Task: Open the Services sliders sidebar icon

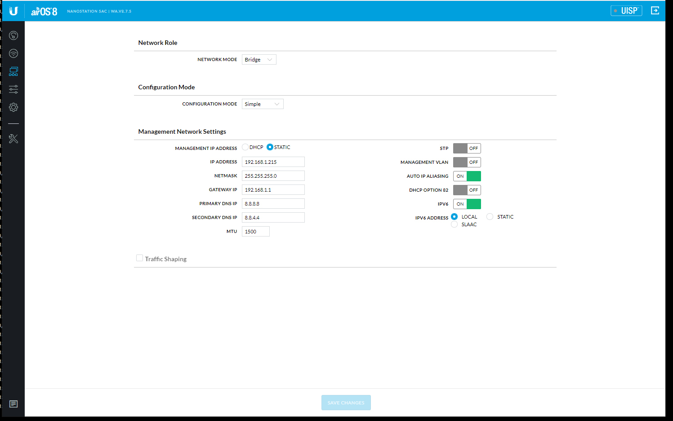Action: click(13, 89)
